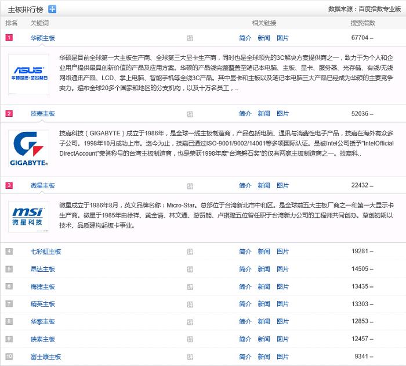
Task: Click the detail icon in 七彩虹主板 row
Action: (x=190, y=252)
